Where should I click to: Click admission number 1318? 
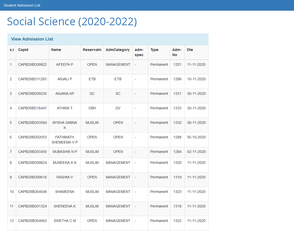(x=177, y=206)
